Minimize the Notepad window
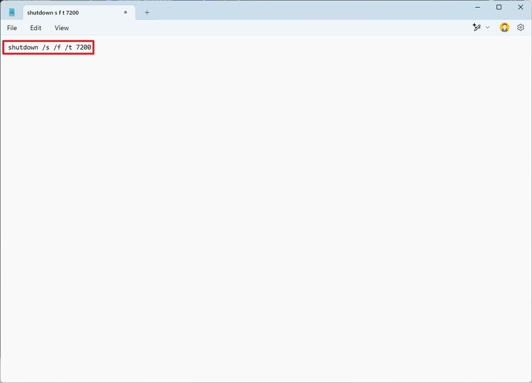Viewport: 532px width, 383px height. click(x=477, y=7)
